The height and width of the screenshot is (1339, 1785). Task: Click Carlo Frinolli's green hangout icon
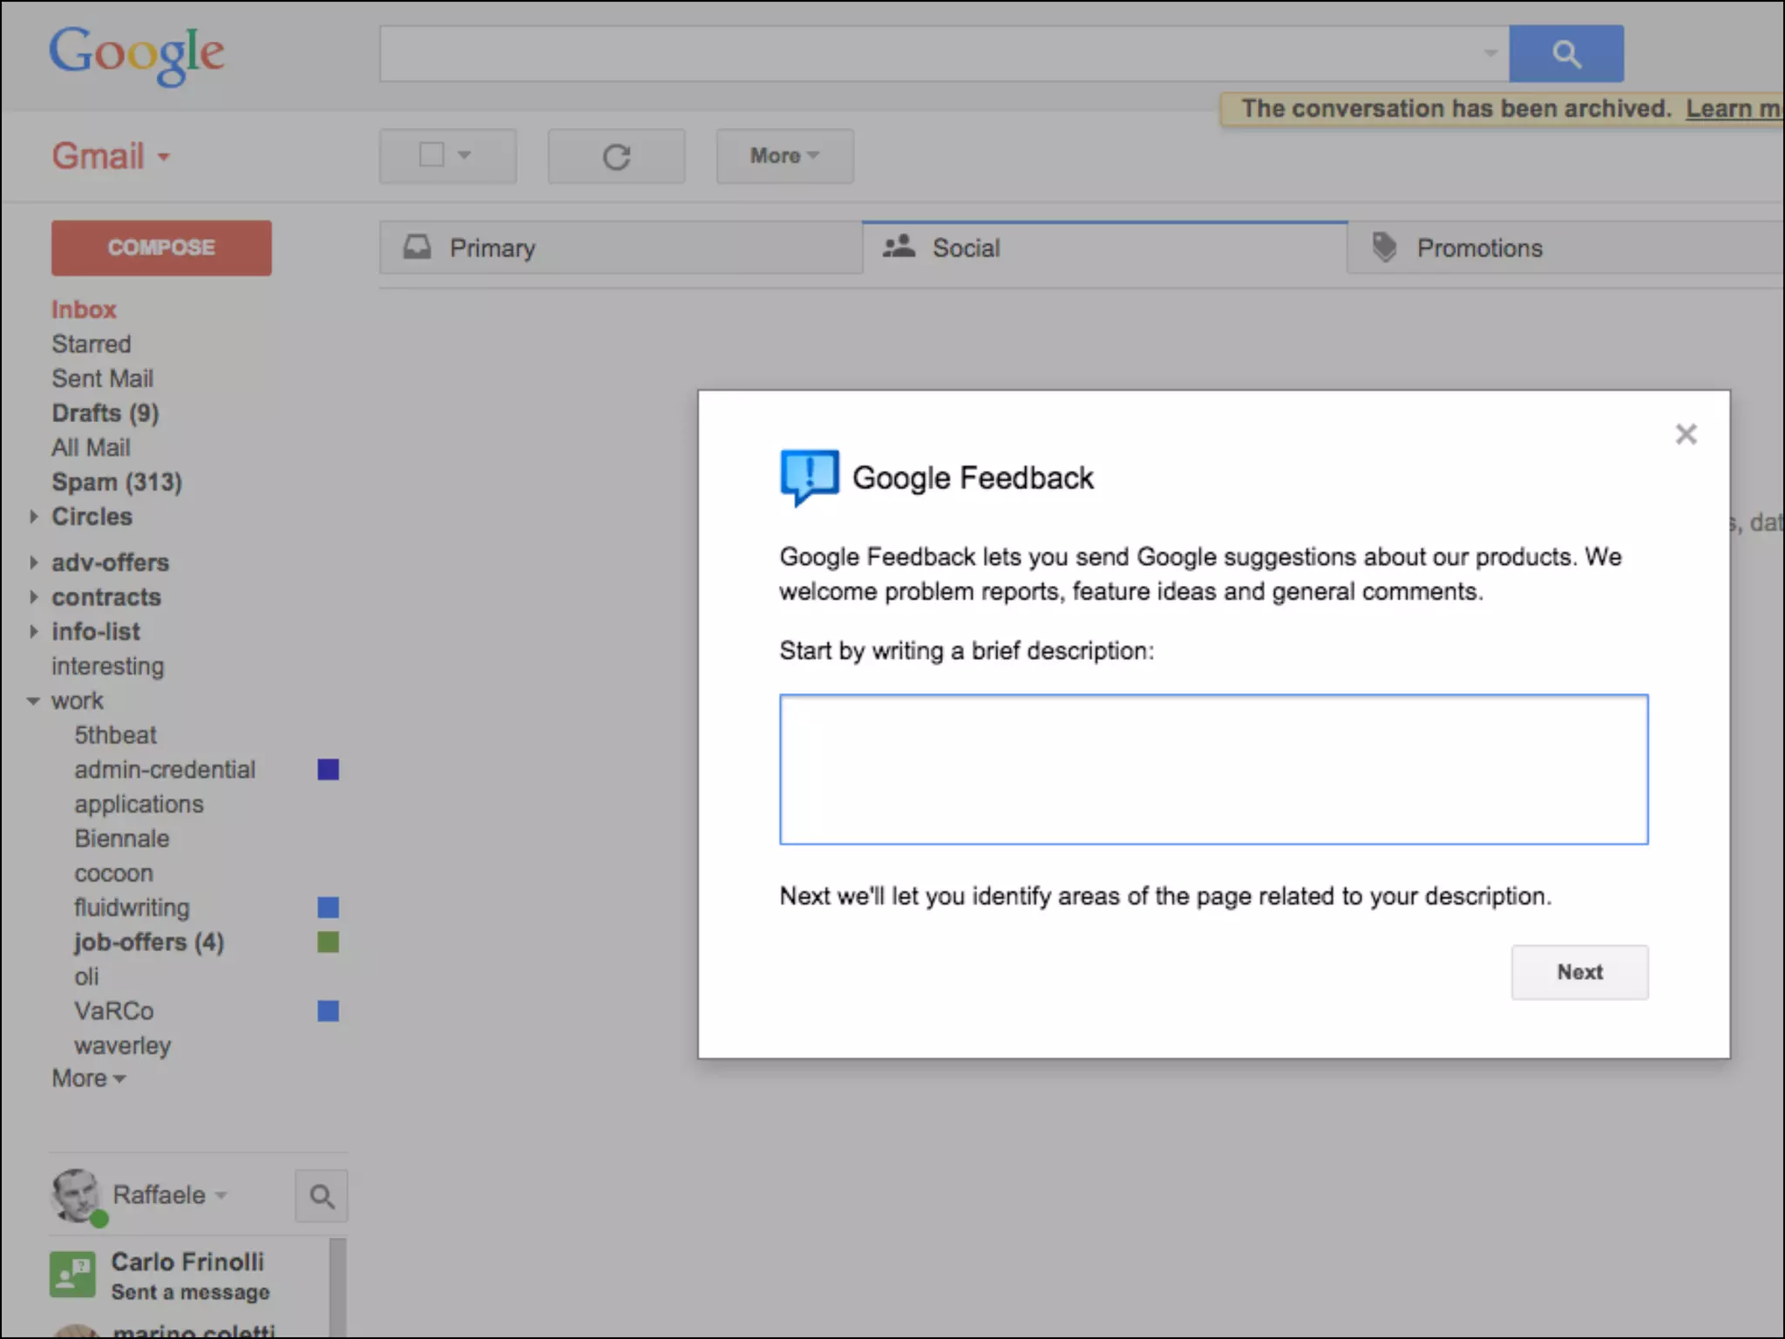72,1274
